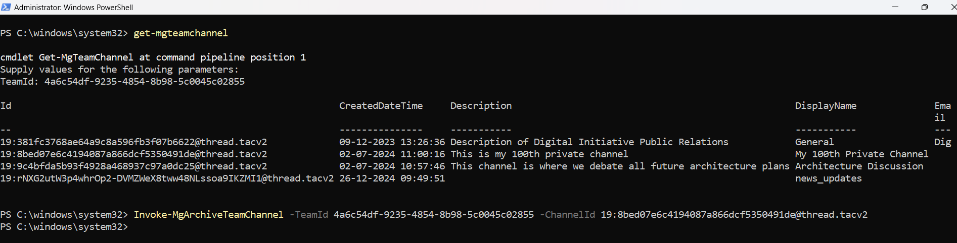This screenshot has width=957, height=243.
Task: Click the Administrator: Windows PowerShell title text
Action: [74, 7]
